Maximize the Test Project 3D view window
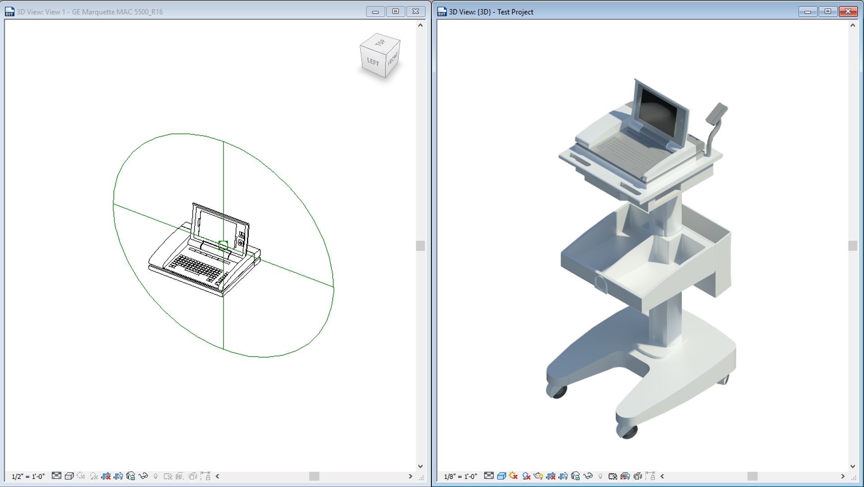 point(828,12)
